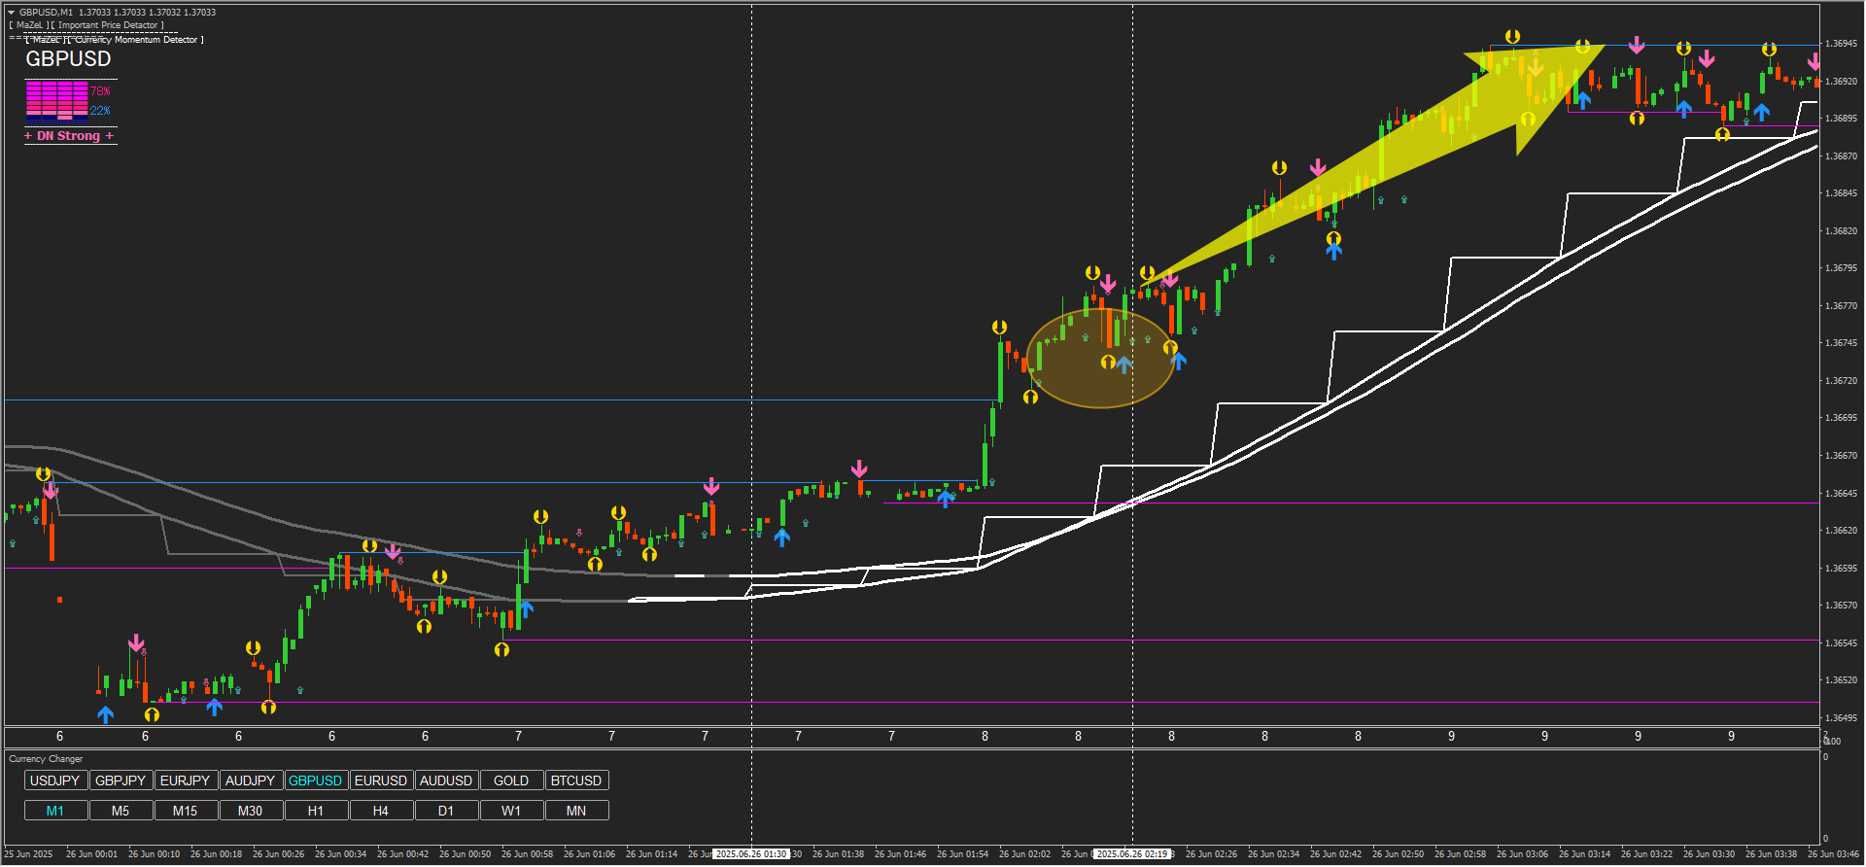Click the "26 Jun 03:30" time label

(1709, 854)
